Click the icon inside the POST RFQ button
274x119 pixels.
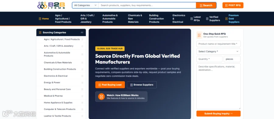(227, 5)
